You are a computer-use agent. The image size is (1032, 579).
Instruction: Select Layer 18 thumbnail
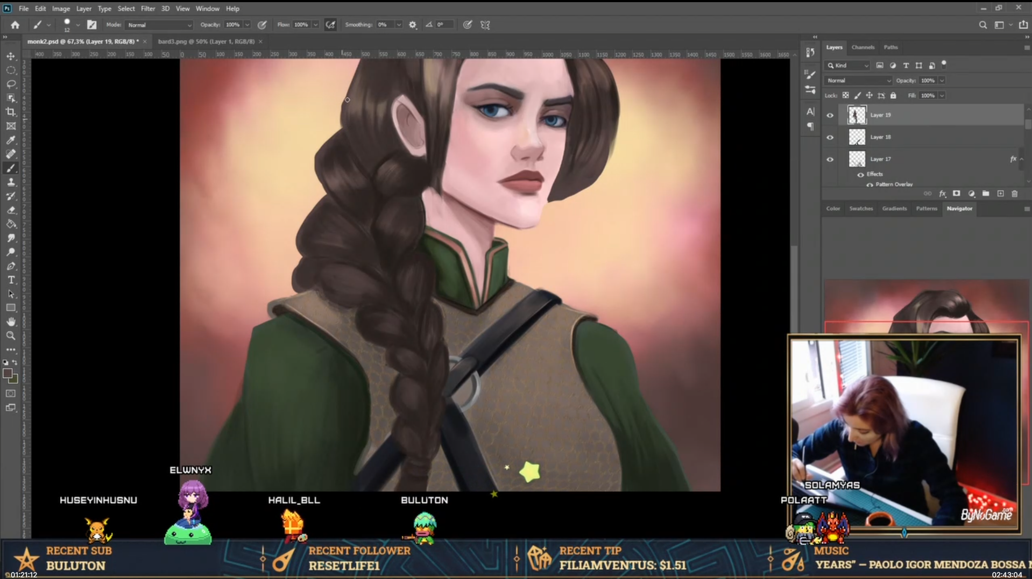pos(857,137)
